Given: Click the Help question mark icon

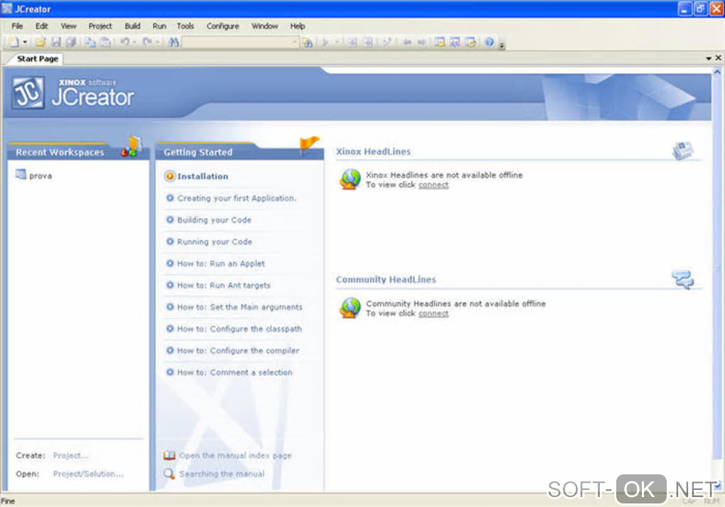Looking at the screenshot, I should tap(489, 43).
